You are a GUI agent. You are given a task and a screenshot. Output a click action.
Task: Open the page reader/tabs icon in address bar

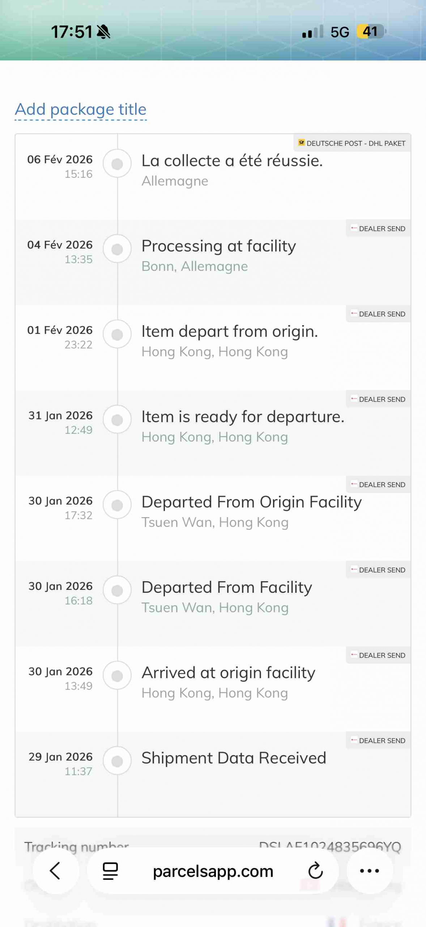tap(110, 871)
